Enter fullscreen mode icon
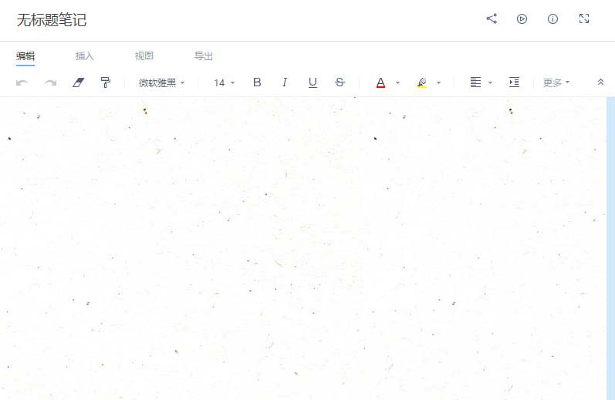Image resolution: width=615 pixels, height=400 pixels. [584, 18]
